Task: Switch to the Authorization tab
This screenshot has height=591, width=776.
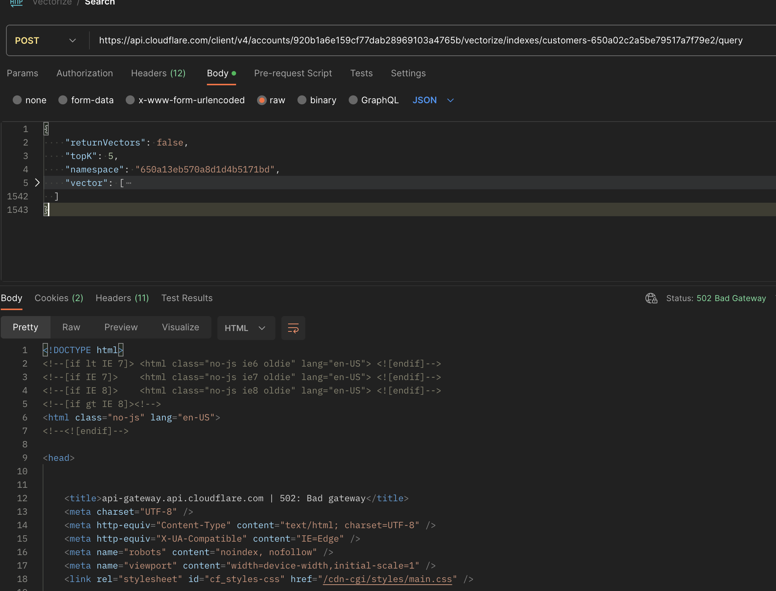Action: point(85,73)
